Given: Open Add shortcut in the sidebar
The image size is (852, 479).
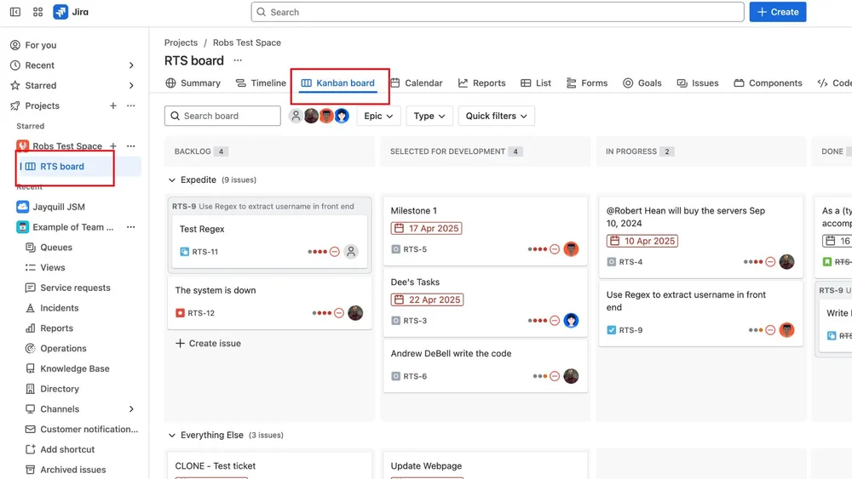Looking at the screenshot, I should coord(67,449).
